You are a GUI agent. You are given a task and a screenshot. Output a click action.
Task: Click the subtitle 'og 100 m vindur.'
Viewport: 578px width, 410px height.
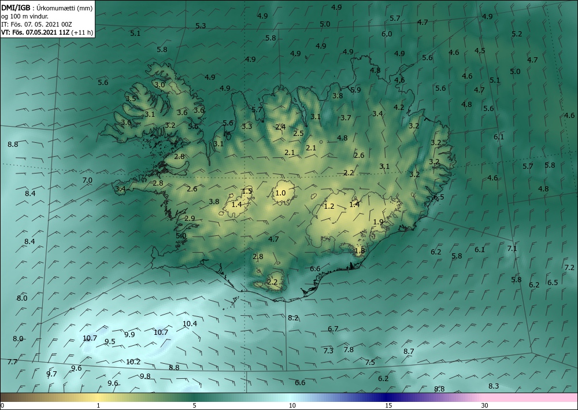pyautogui.click(x=25, y=16)
